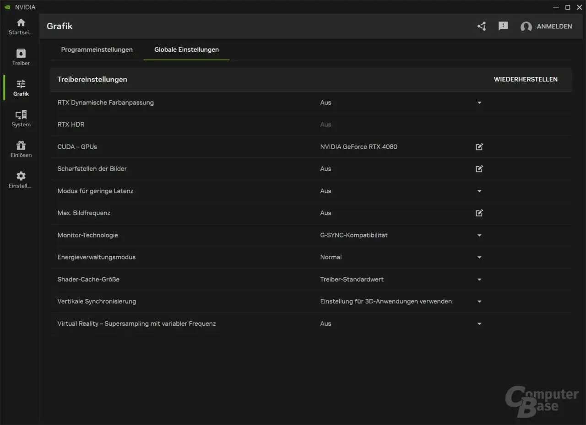Viewport: 586px width, 425px height.
Task: Click the Monitor-Technologie label
Action: coord(87,235)
